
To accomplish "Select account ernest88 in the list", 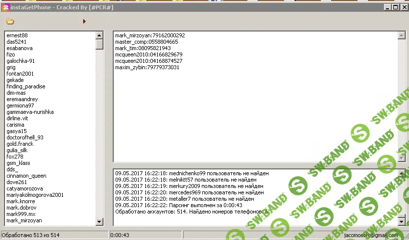I will (x=17, y=35).
